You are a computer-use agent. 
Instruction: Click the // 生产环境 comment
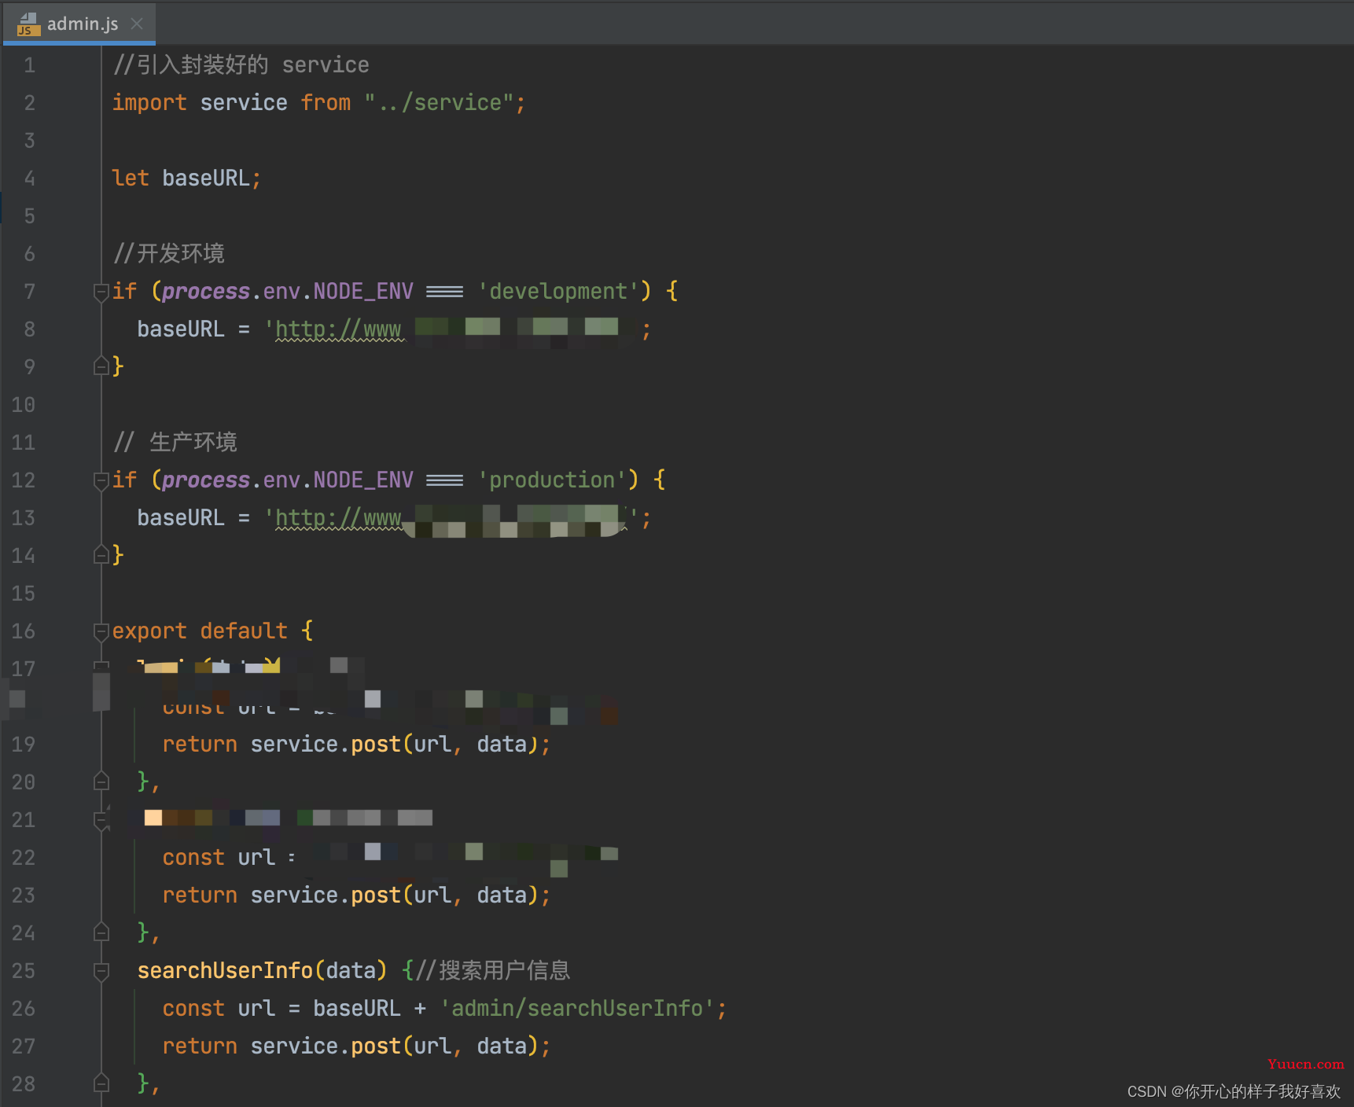click(175, 442)
